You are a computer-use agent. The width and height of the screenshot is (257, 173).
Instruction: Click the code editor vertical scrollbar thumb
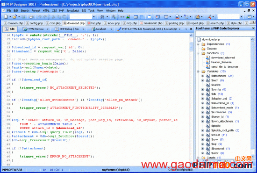pos(191,46)
